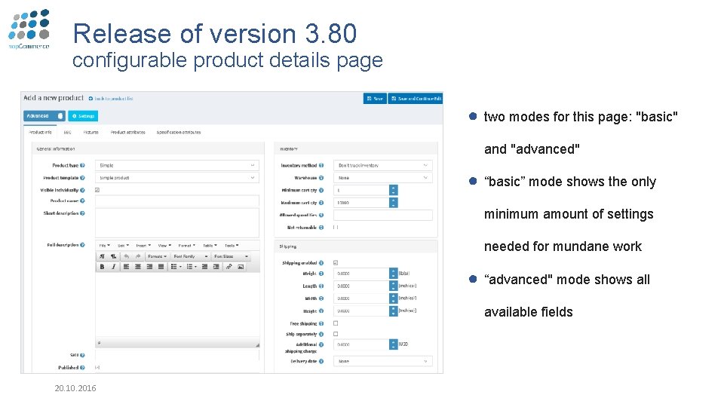Center text in editor toolbar
Image resolution: width=724 pixels, height=407 pixels.
click(x=137, y=267)
